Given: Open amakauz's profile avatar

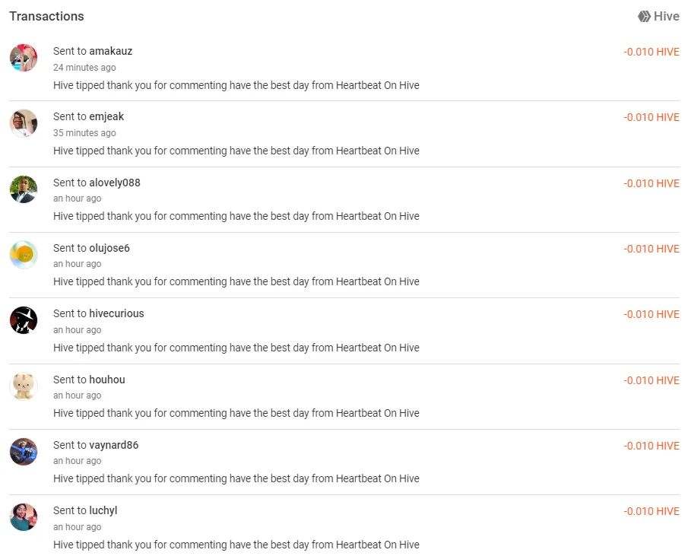Looking at the screenshot, I should (24, 58).
